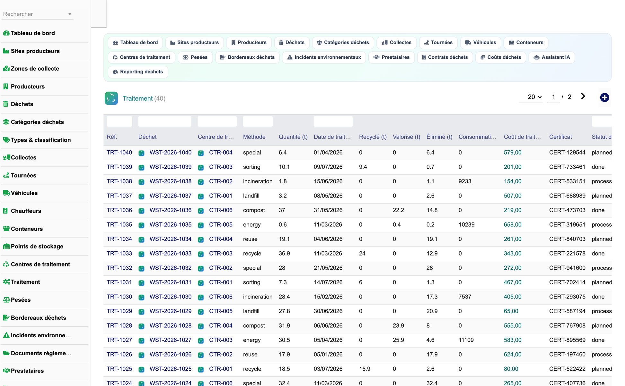Screen dimensions: 625x386
Task: Sort by Recyclé (t) column header
Action: click(373, 137)
